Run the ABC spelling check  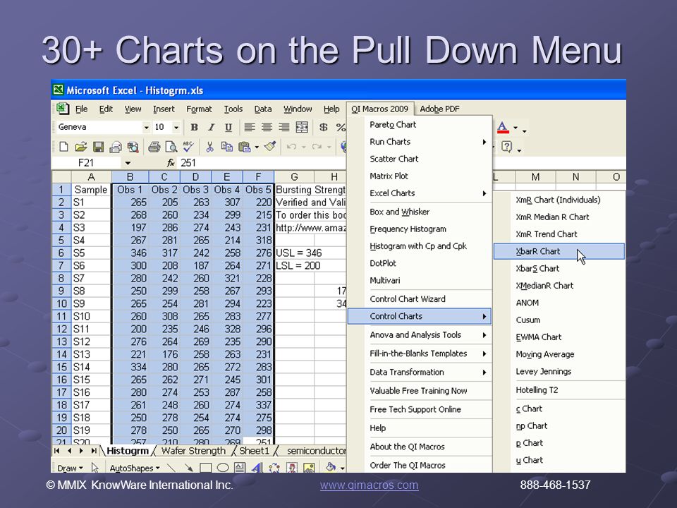pos(188,147)
